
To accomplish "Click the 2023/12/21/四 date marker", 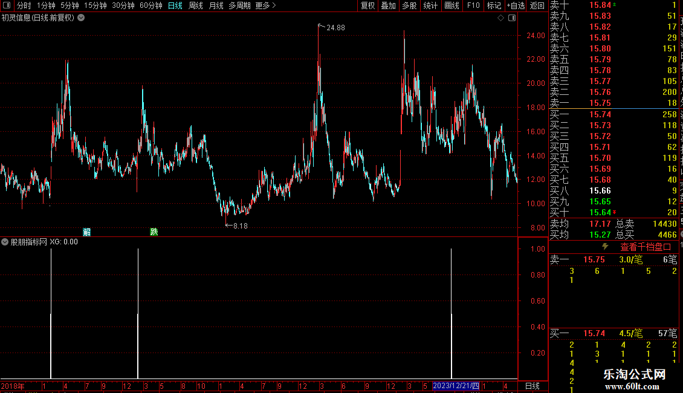I will coord(456,386).
